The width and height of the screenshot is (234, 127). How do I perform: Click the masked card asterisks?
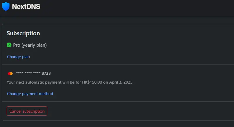28,73
